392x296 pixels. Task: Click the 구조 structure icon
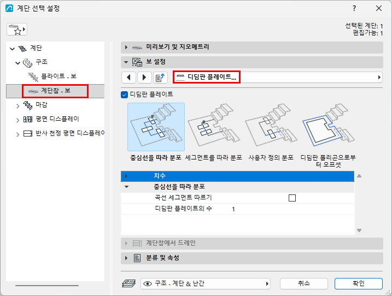coord(27,63)
